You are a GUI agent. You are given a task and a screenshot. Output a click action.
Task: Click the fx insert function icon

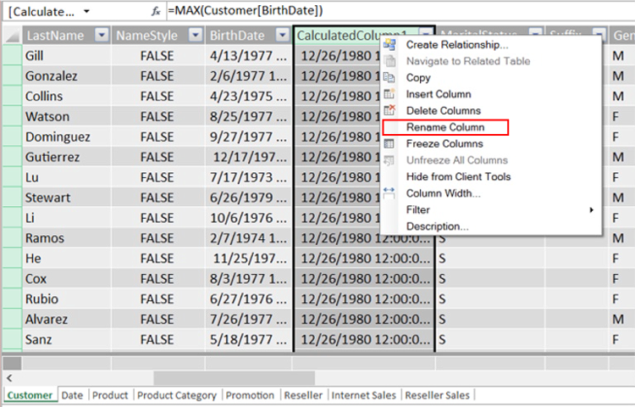[156, 11]
